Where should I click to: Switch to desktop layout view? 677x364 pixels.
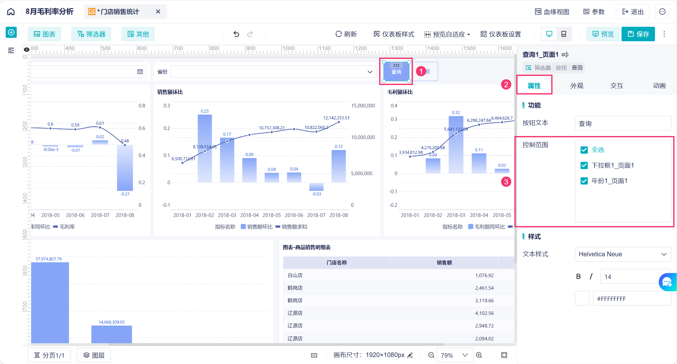[549, 34]
